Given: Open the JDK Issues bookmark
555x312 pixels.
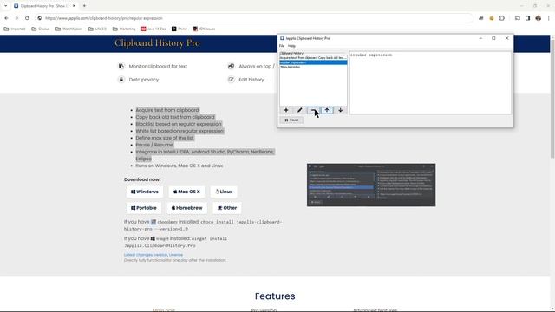Looking at the screenshot, I should [x=204, y=29].
